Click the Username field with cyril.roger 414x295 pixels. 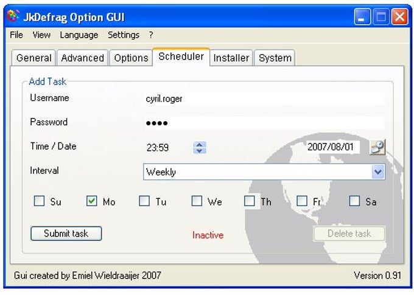(264, 99)
